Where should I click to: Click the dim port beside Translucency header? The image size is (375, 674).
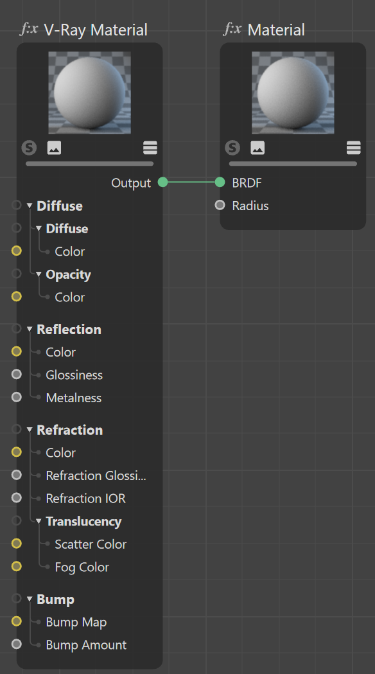coord(16,520)
